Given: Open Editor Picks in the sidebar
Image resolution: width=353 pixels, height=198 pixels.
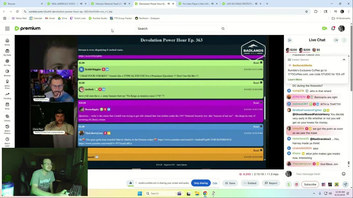Looking at the screenshot, I should pos(7,84).
